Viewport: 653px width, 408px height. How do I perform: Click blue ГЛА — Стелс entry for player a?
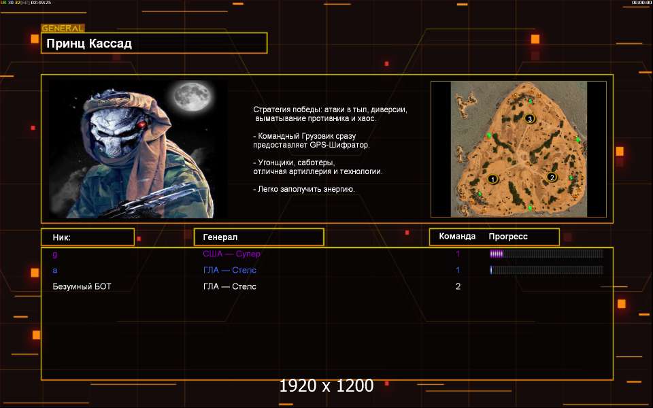click(x=229, y=270)
